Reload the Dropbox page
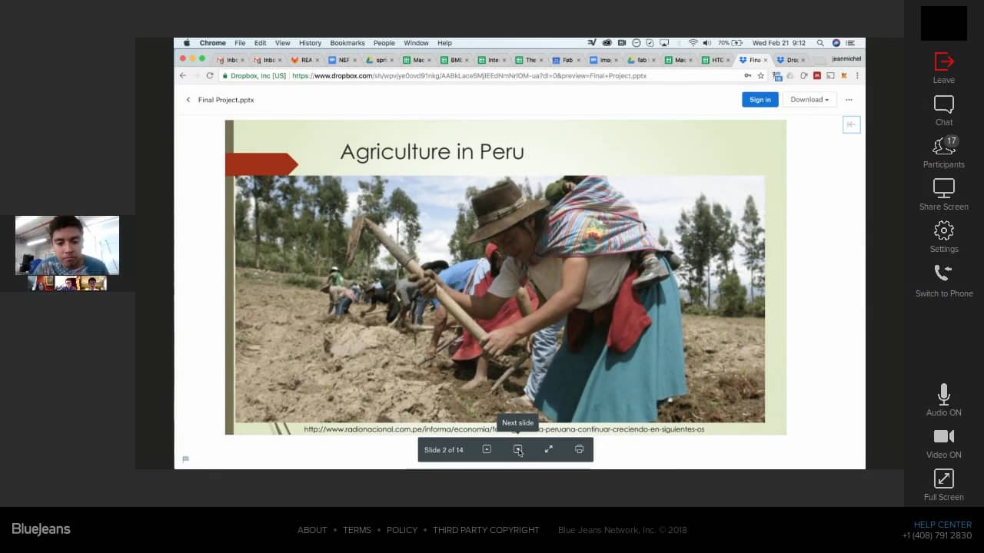This screenshot has width=984, height=553. 209,76
